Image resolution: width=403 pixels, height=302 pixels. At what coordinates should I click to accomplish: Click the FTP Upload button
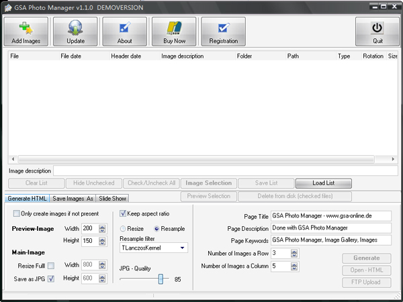pos(367,282)
